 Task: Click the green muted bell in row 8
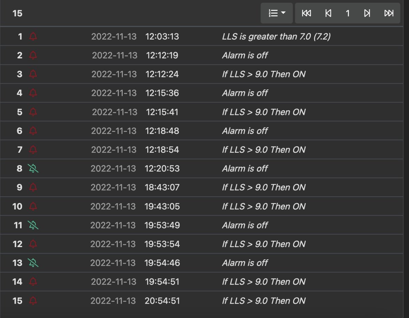(33, 168)
